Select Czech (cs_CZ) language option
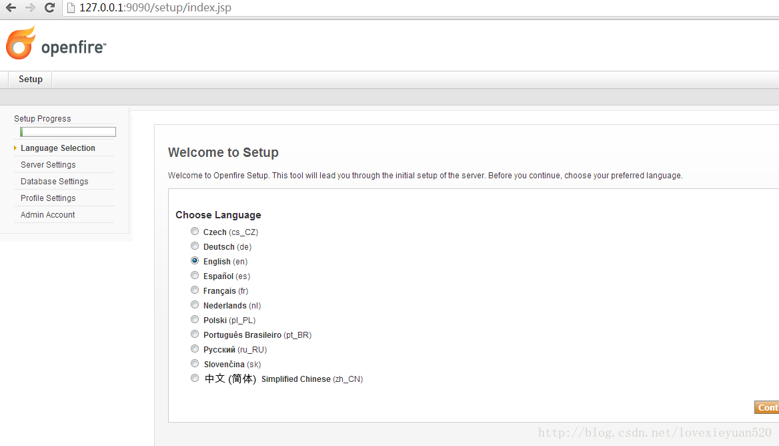The image size is (779, 446). coord(195,231)
